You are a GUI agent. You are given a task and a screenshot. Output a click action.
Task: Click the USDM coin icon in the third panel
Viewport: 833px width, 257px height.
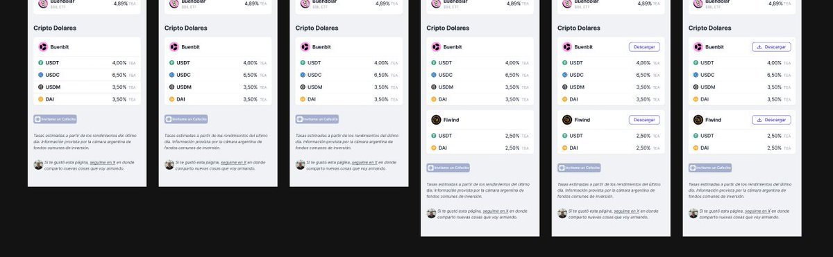303,87
